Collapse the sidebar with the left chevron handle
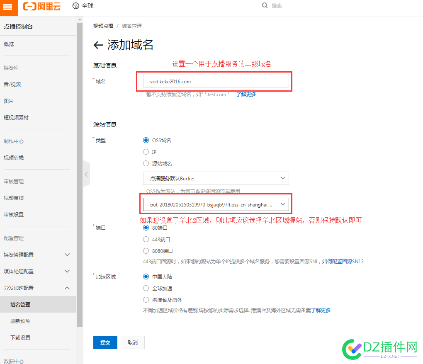The height and width of the screenshot is (364, 423). 86,174
